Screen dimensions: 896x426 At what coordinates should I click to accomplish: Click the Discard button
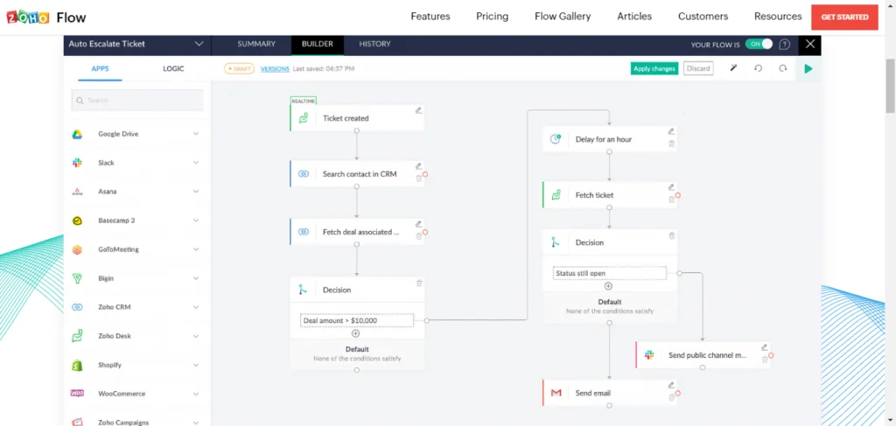698,68
